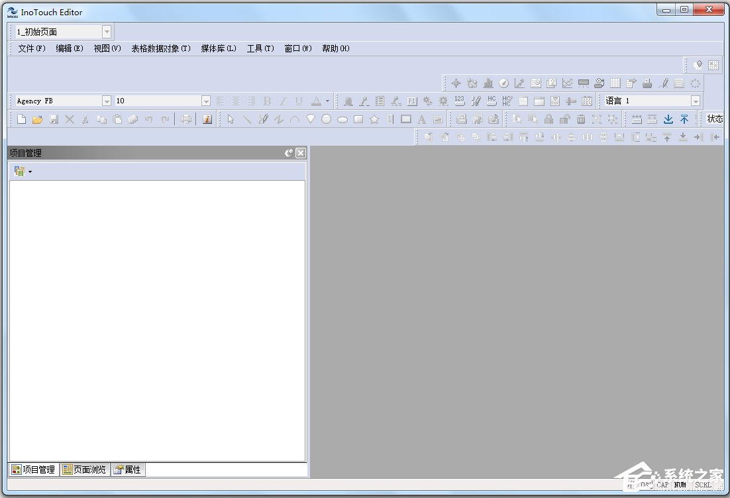Toggle underline text formatting
Screen dimensions: 730x498
pos(299,101)
